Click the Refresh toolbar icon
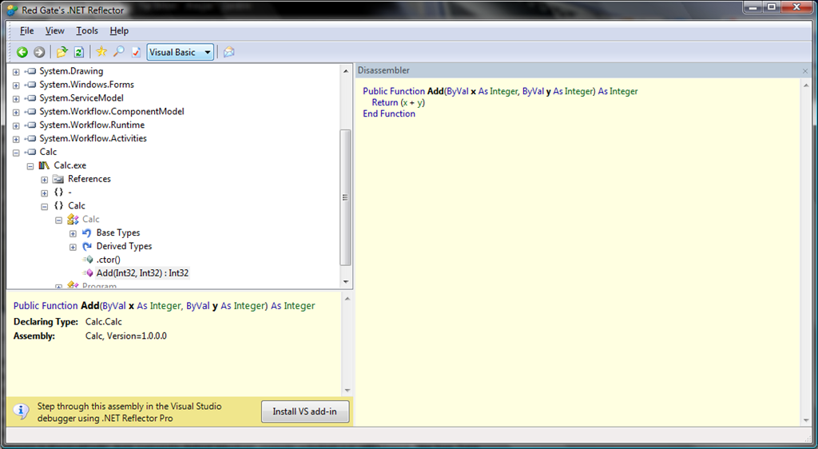The height and width of the screenshot is (449, 818). [x=79, y=52]
